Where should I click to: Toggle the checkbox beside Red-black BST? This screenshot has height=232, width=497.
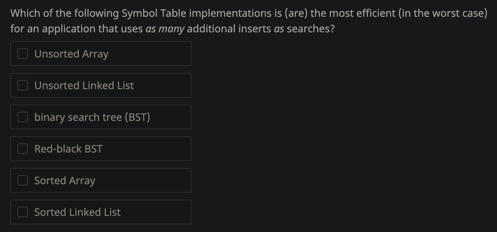point(22,149)
